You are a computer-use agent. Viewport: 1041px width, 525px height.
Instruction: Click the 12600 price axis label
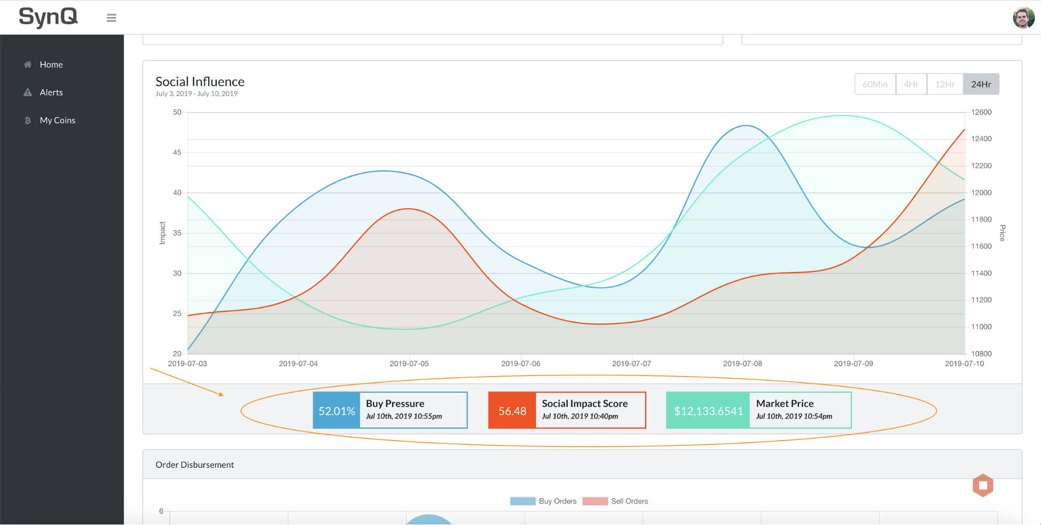(982, 112)
